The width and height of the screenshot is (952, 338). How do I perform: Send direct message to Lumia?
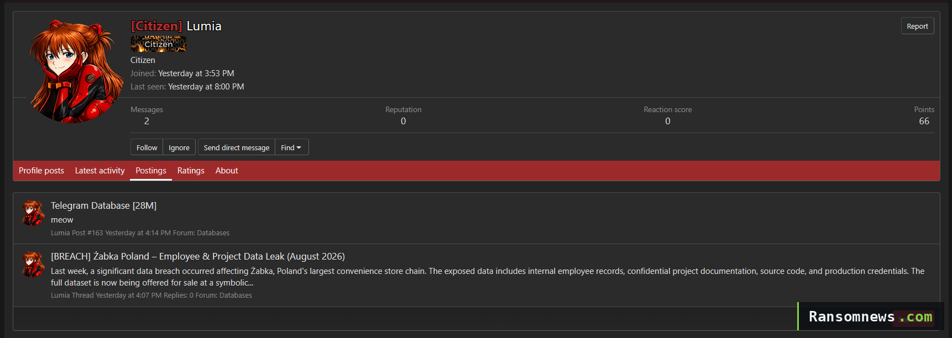237,147
